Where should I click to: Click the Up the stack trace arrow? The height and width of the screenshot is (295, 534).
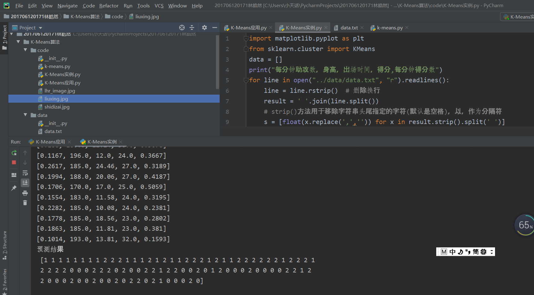tap(25, 153)
